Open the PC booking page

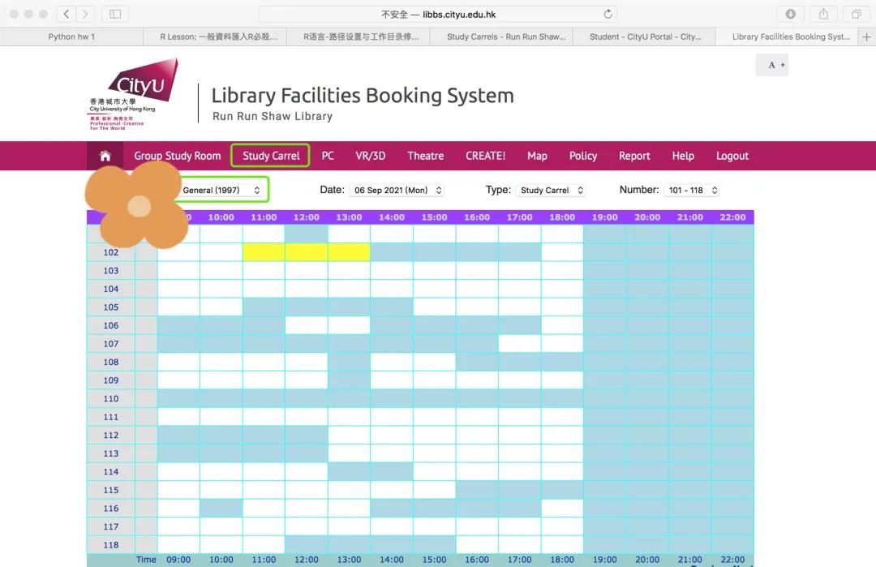(x=328, y=156)
